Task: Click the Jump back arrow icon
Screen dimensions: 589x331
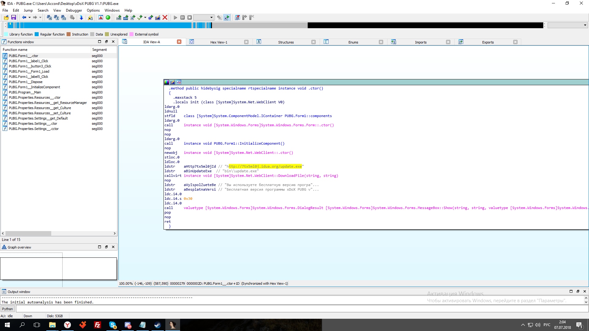Action: (x=24, y=17)
